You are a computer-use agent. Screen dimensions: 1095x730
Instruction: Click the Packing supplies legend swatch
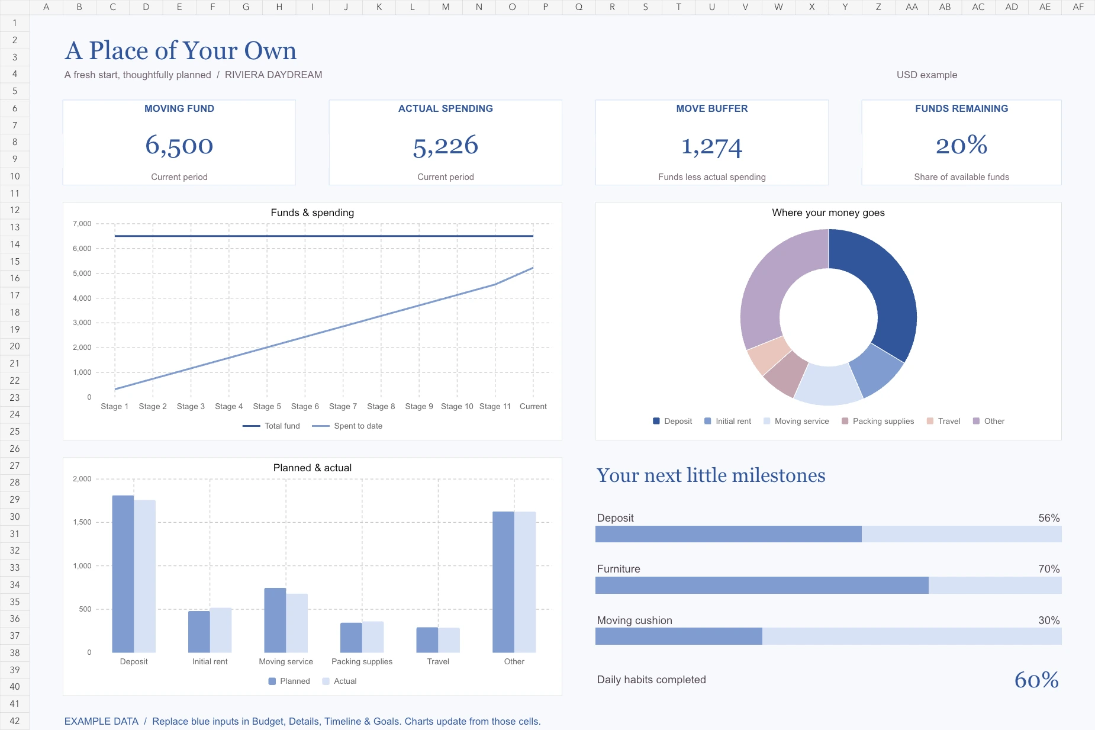[x=845, y=421]
